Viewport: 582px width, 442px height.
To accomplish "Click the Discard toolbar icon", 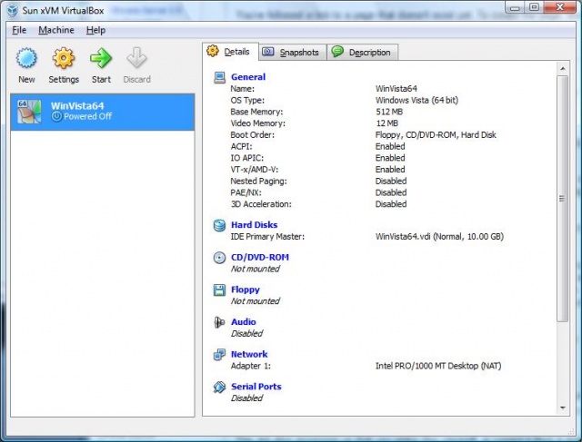I will pyautogui.click(x=136, y=60).
